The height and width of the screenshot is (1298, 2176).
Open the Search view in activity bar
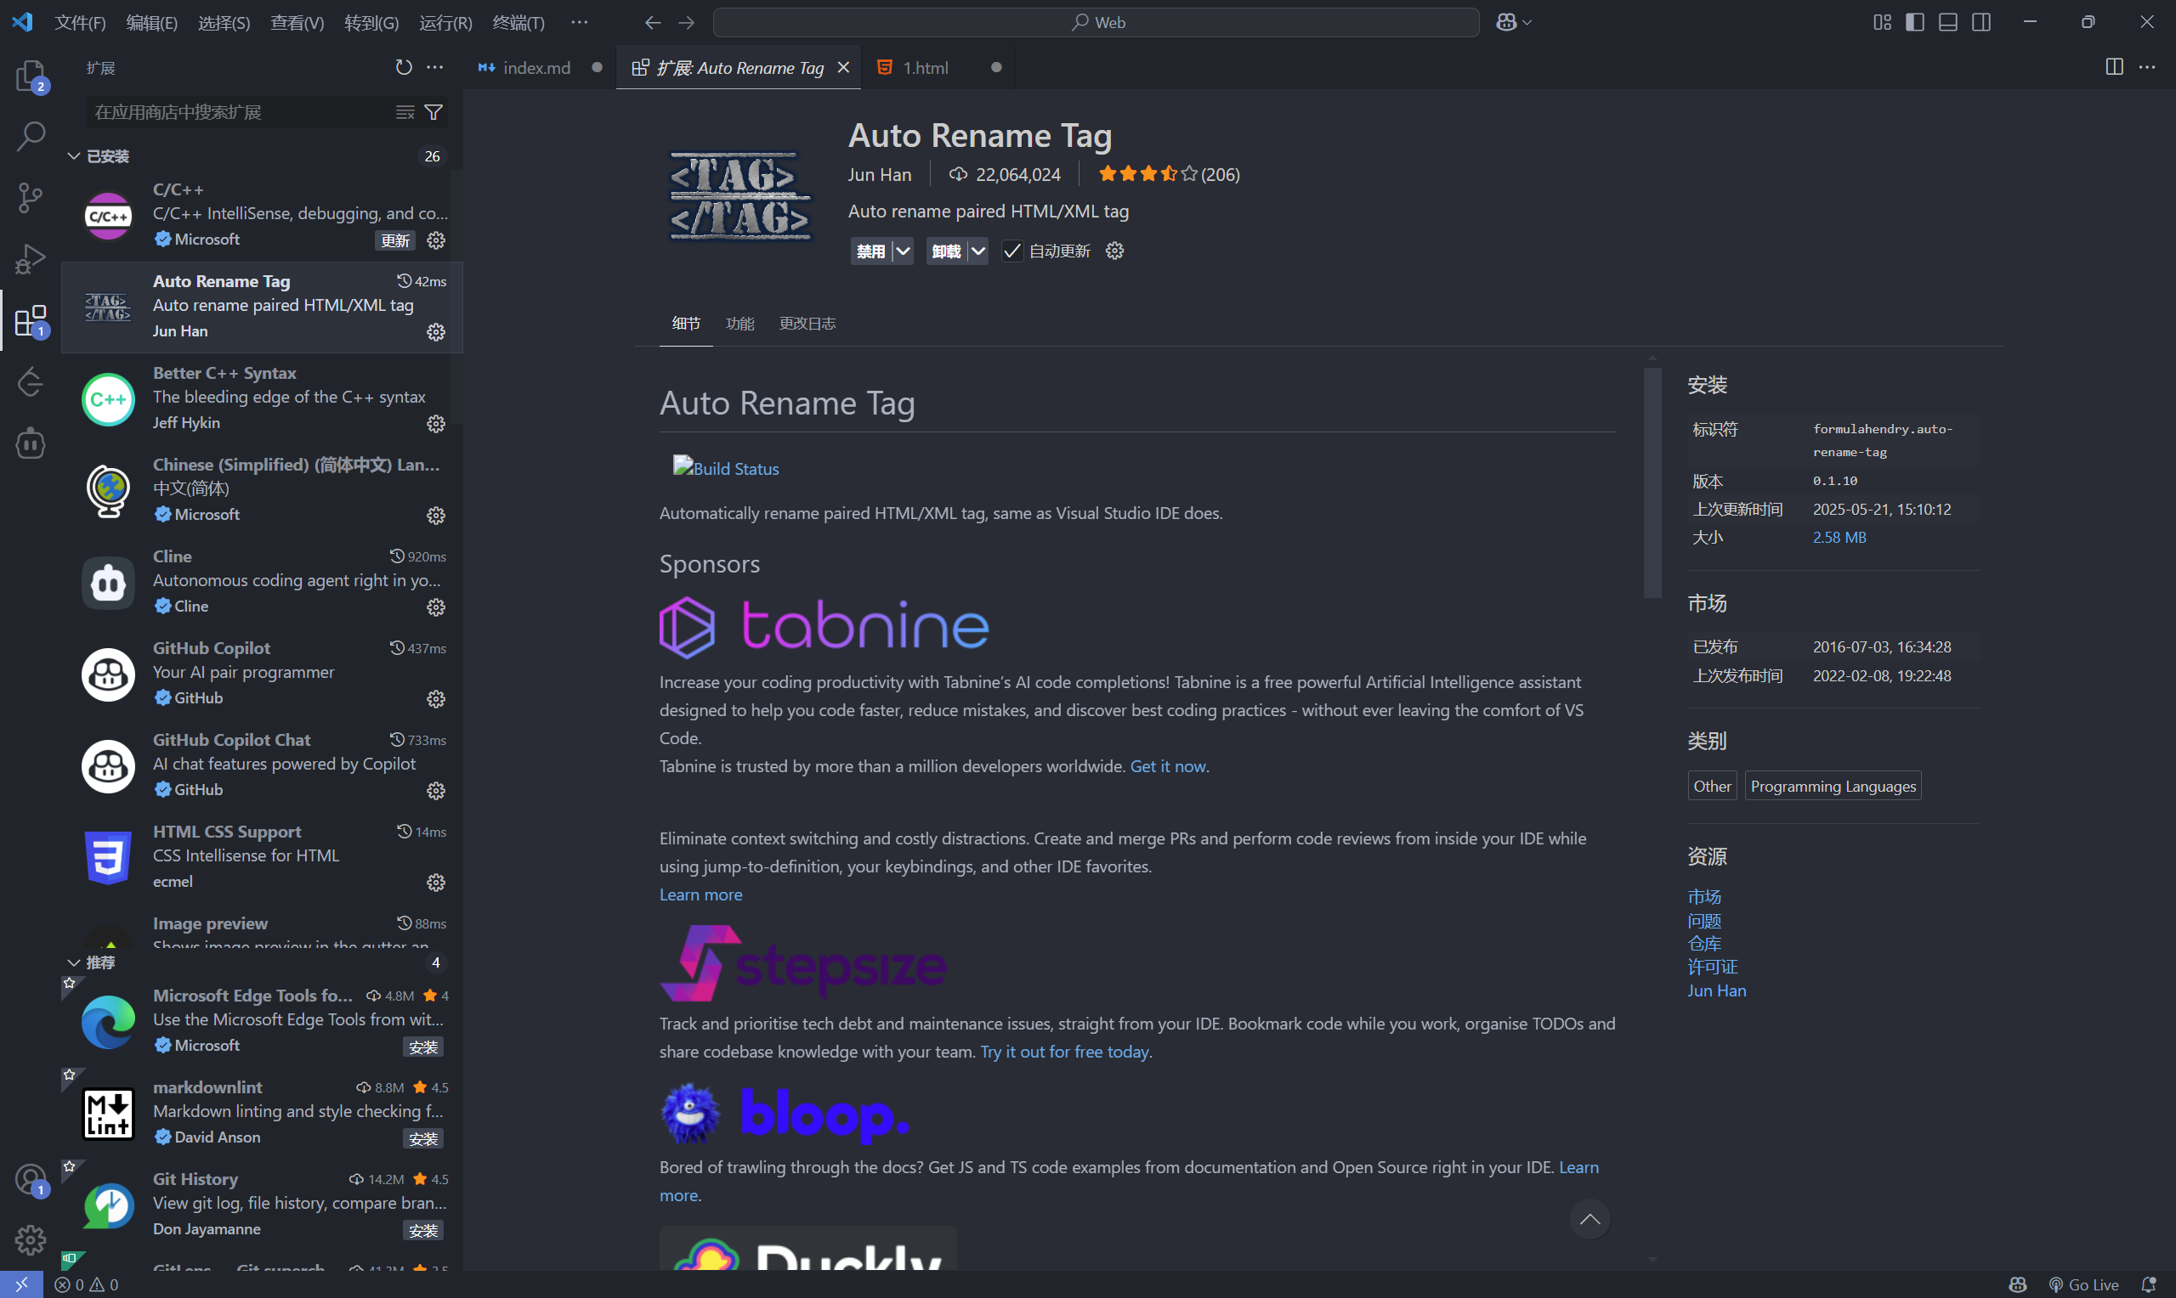coord(31,136)
